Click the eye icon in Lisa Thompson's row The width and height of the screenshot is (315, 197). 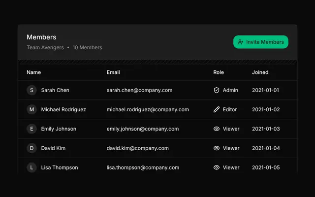pyautogui.click(x=217, y=167)
